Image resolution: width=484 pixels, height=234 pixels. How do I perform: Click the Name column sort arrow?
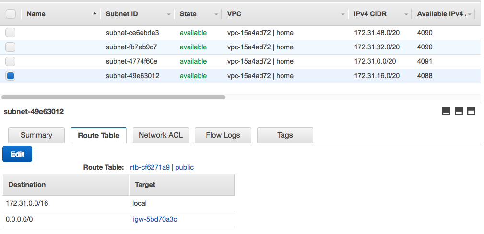click(94, 14)
